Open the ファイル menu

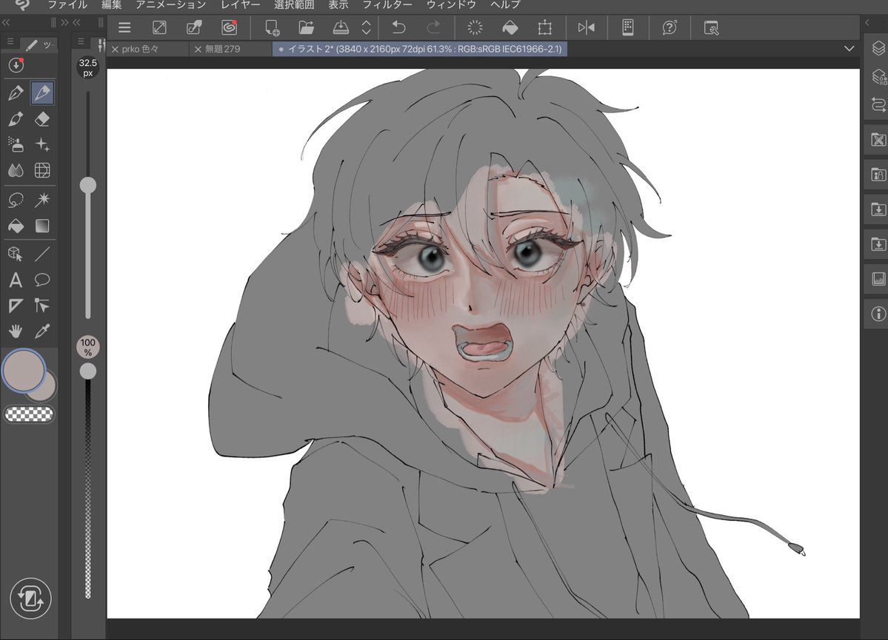[67, 4]
